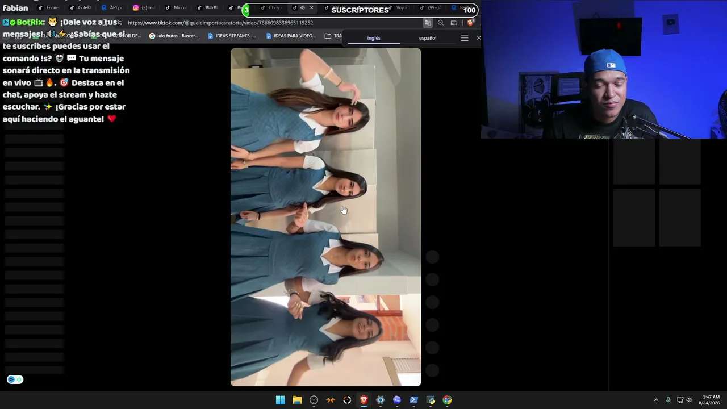Switch to the Instagram browser tab

144,8
